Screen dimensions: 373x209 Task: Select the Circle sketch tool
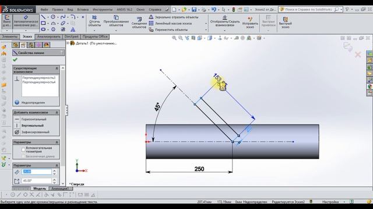coord(53,17)
